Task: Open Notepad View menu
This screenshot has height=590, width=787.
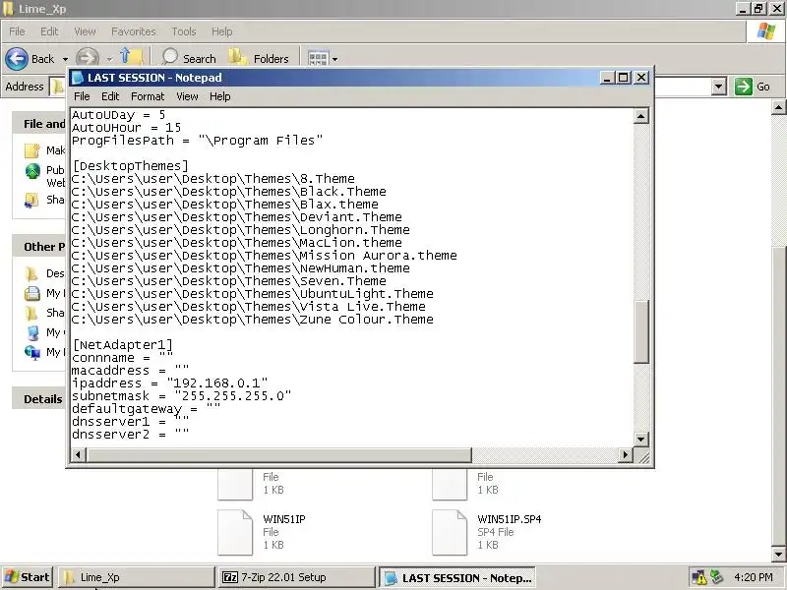Action: (x=187, y=96)
